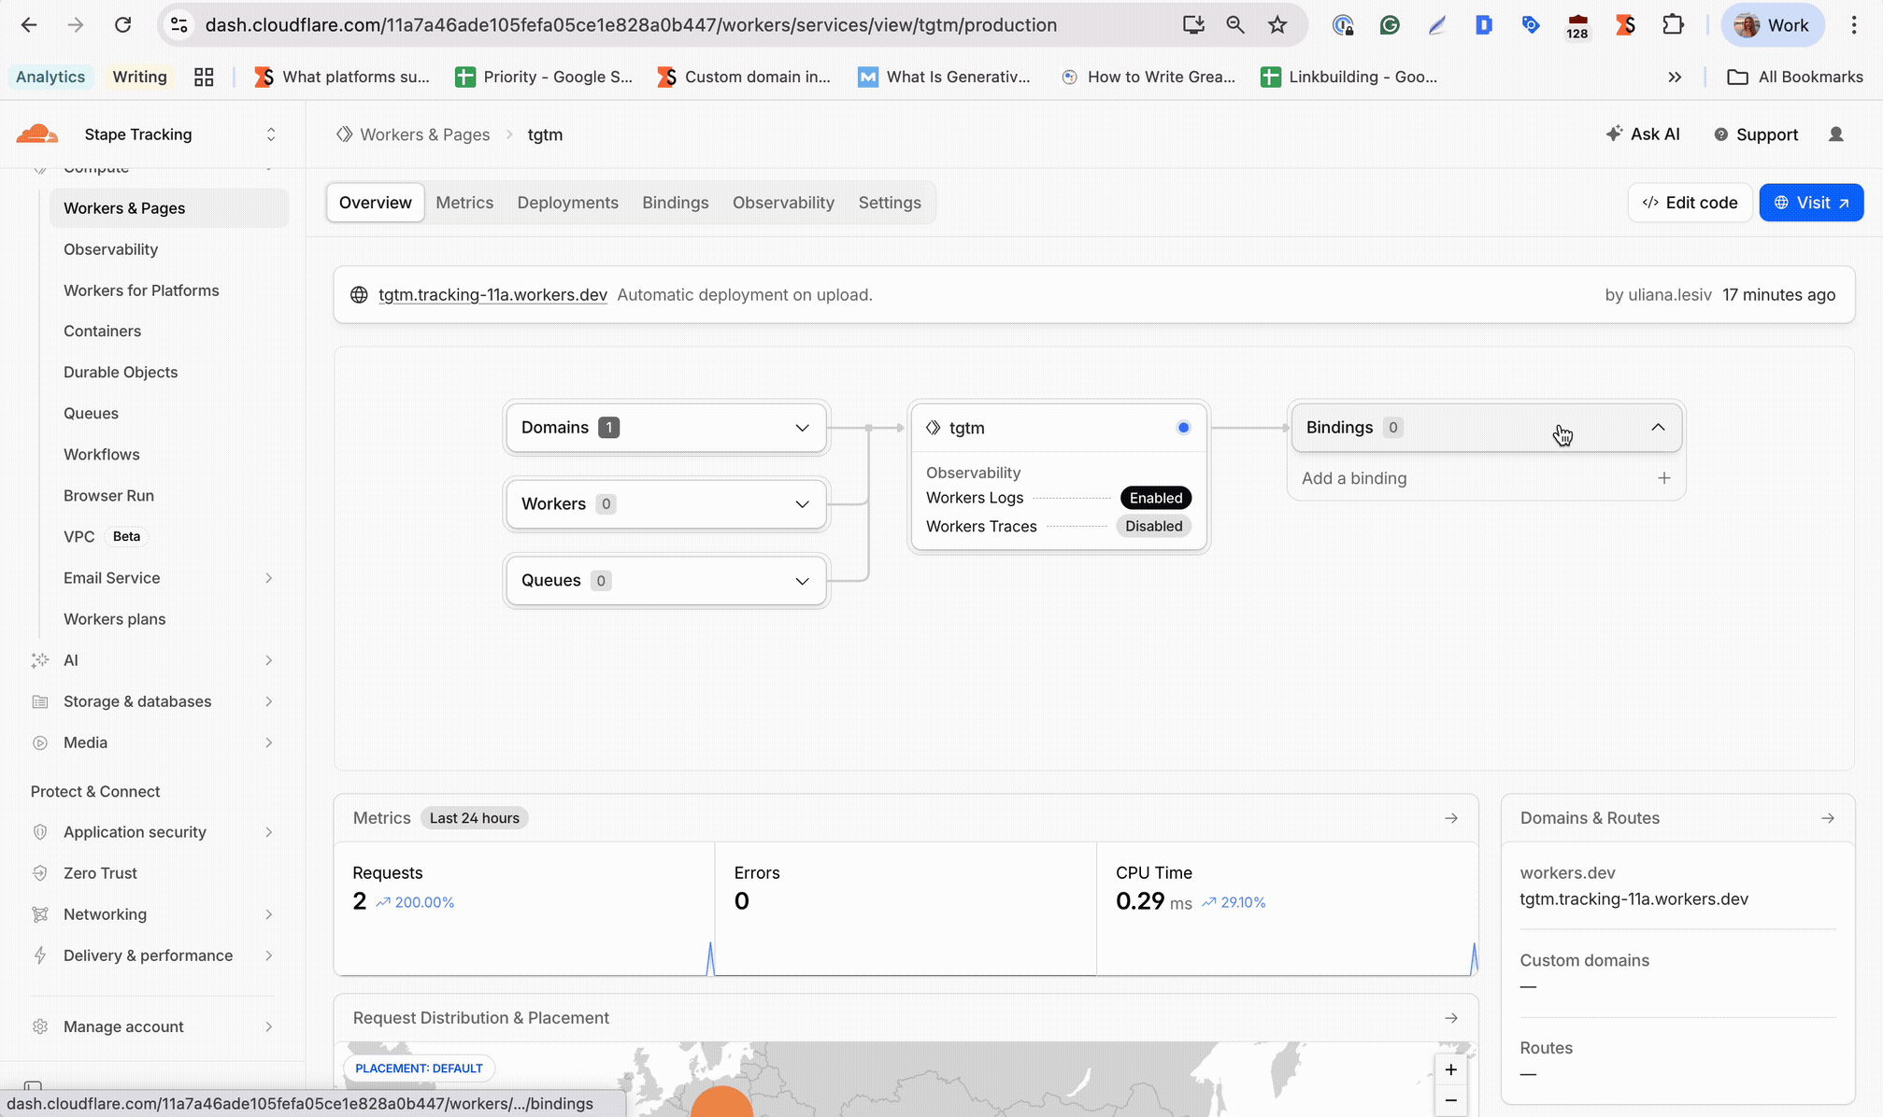Click the Edit code button
The width and height of the screenshot is (1883, 1117).
(1690, 203)
